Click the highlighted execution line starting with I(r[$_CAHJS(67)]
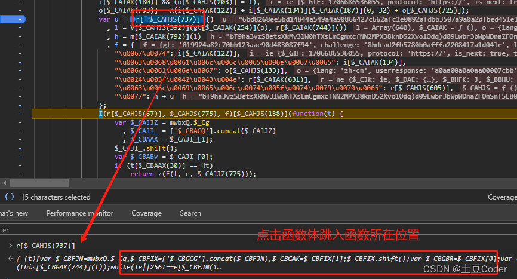The image size is (517, 279). (275, 114)
